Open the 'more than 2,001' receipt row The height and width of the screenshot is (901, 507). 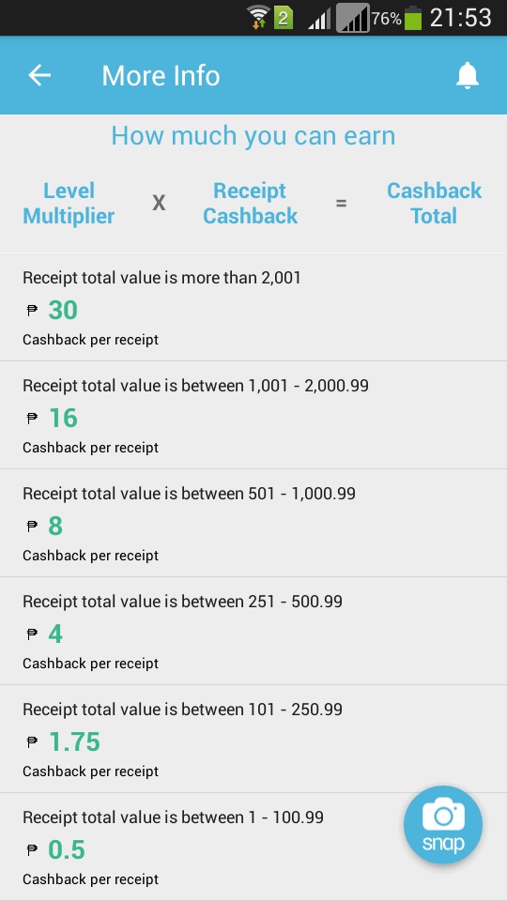click(x=253, y=308)
